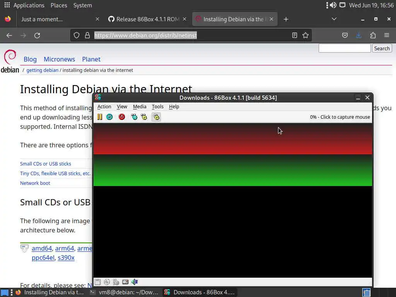
Task: Click the Debian site search field
Action: [x=345, y=48]
